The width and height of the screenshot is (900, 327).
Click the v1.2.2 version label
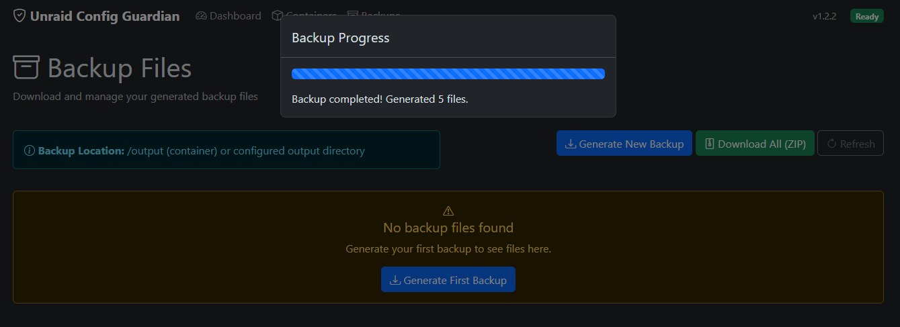pyautogui.click(x=824, y=16)
